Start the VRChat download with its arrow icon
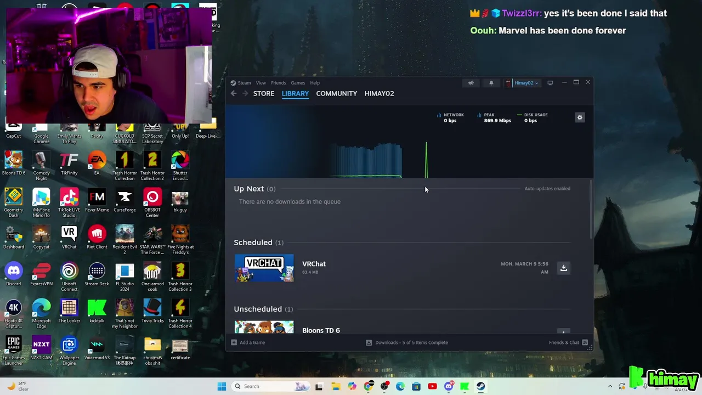The height and width of the screenshot is (395, 702). [563, 268]
